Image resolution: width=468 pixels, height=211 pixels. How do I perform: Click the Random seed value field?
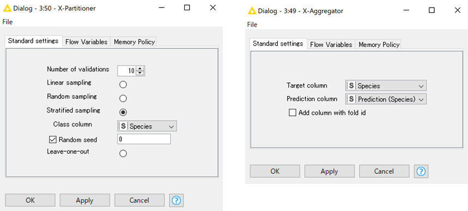pyautogui.click(x=144, y=139)
